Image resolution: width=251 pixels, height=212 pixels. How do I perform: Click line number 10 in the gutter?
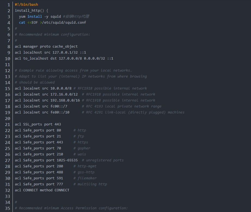pos(8,59)
